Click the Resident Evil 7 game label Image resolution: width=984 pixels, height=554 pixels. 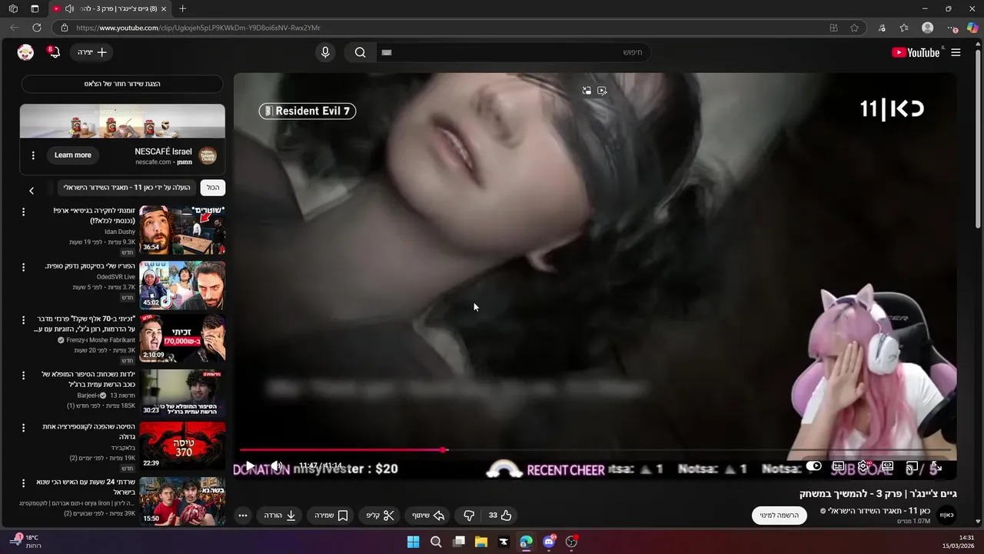[307, 111]
